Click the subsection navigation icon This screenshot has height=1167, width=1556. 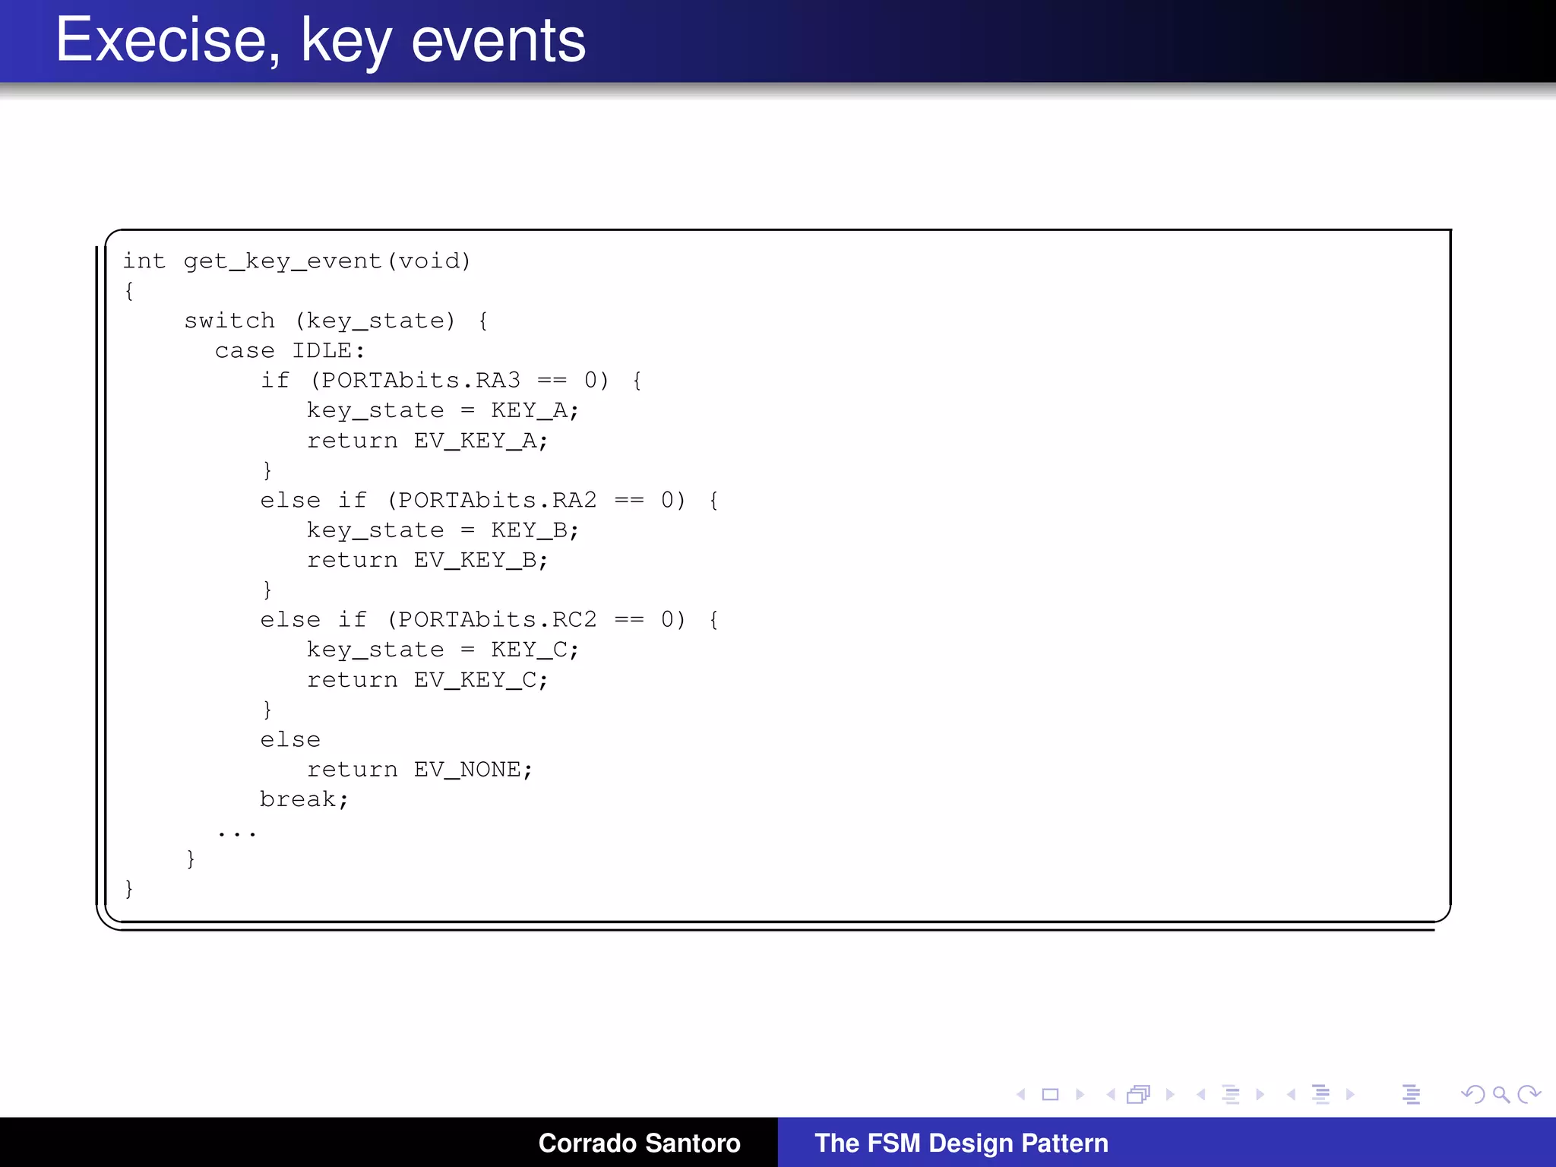(x=1231, y=1095)
